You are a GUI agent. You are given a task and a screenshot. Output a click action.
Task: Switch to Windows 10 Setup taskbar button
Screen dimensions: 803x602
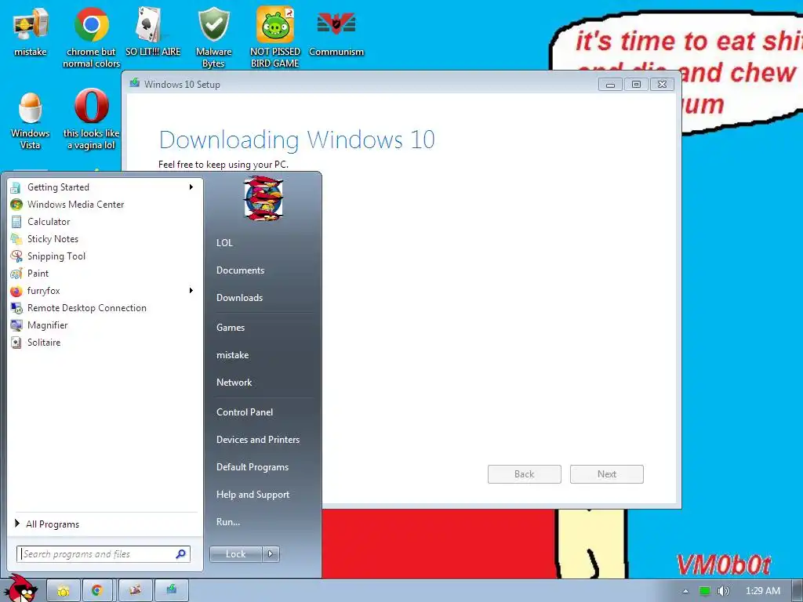[x=172, y=591]
